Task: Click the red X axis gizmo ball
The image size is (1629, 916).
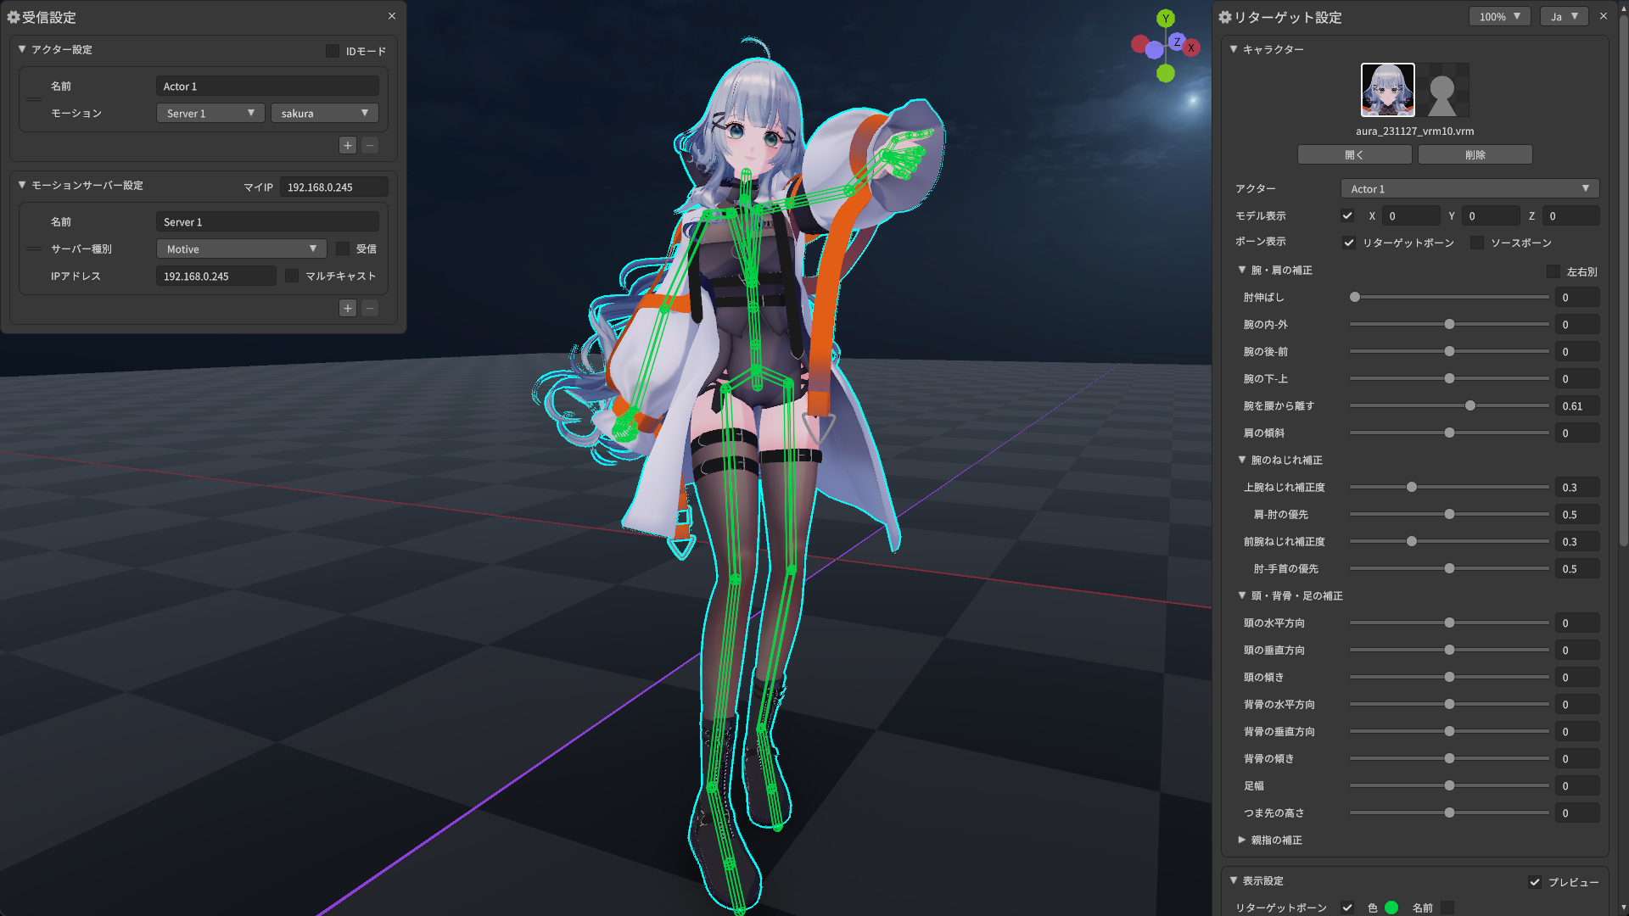Action: 1191,47
